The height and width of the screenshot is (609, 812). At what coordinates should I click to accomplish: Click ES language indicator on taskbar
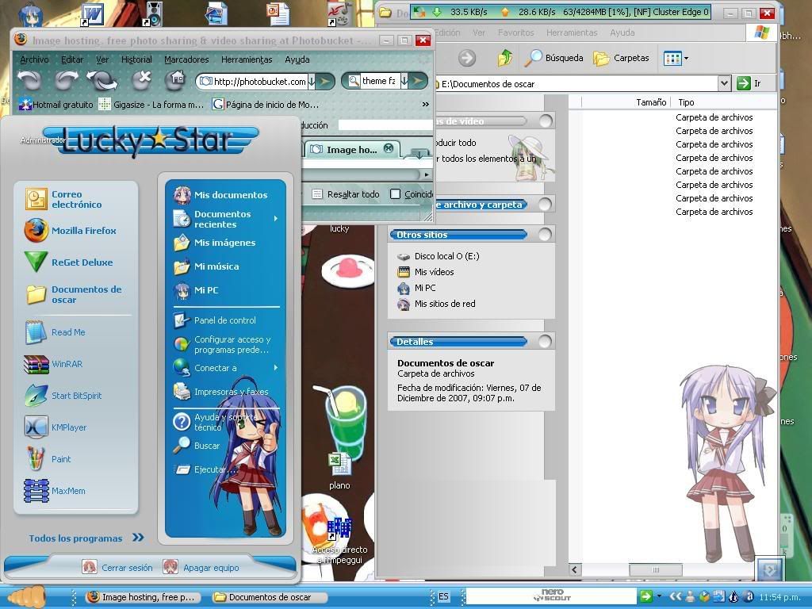click(443, 596)
